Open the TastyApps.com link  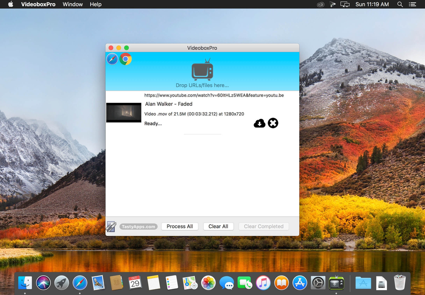point(139,227)
